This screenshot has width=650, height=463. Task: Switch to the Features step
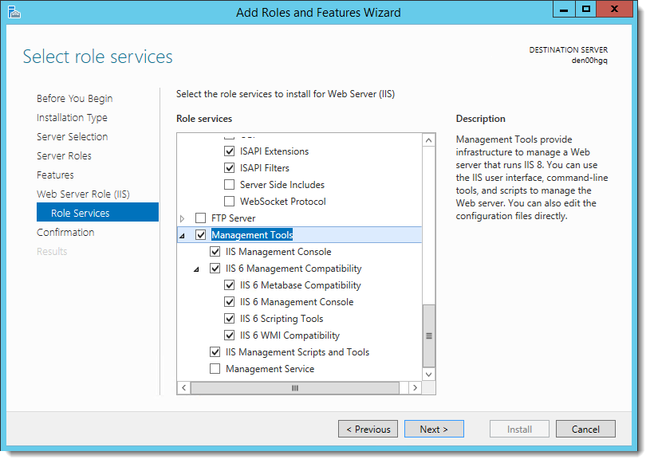pyautogui.click(x=55, y=175)
